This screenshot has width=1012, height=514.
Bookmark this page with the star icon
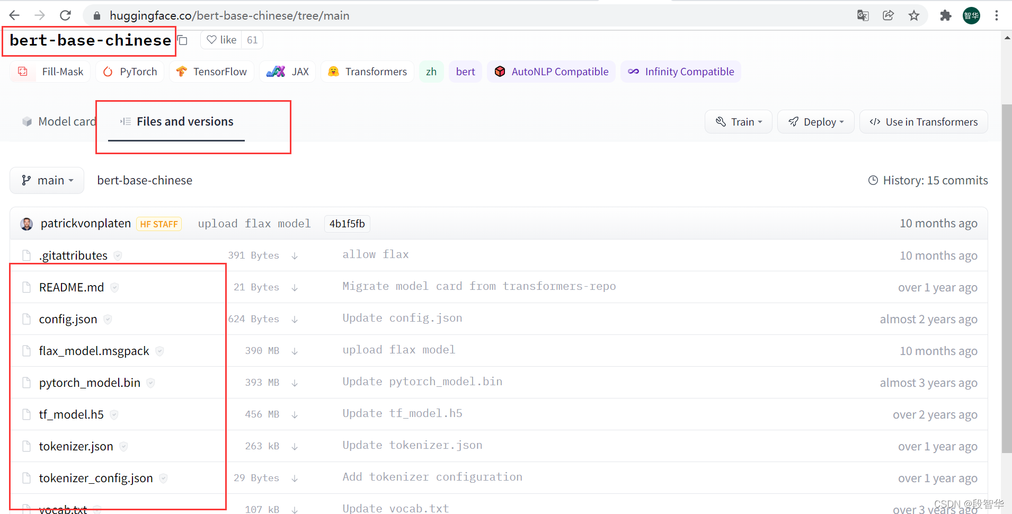[x=914, y=15]
